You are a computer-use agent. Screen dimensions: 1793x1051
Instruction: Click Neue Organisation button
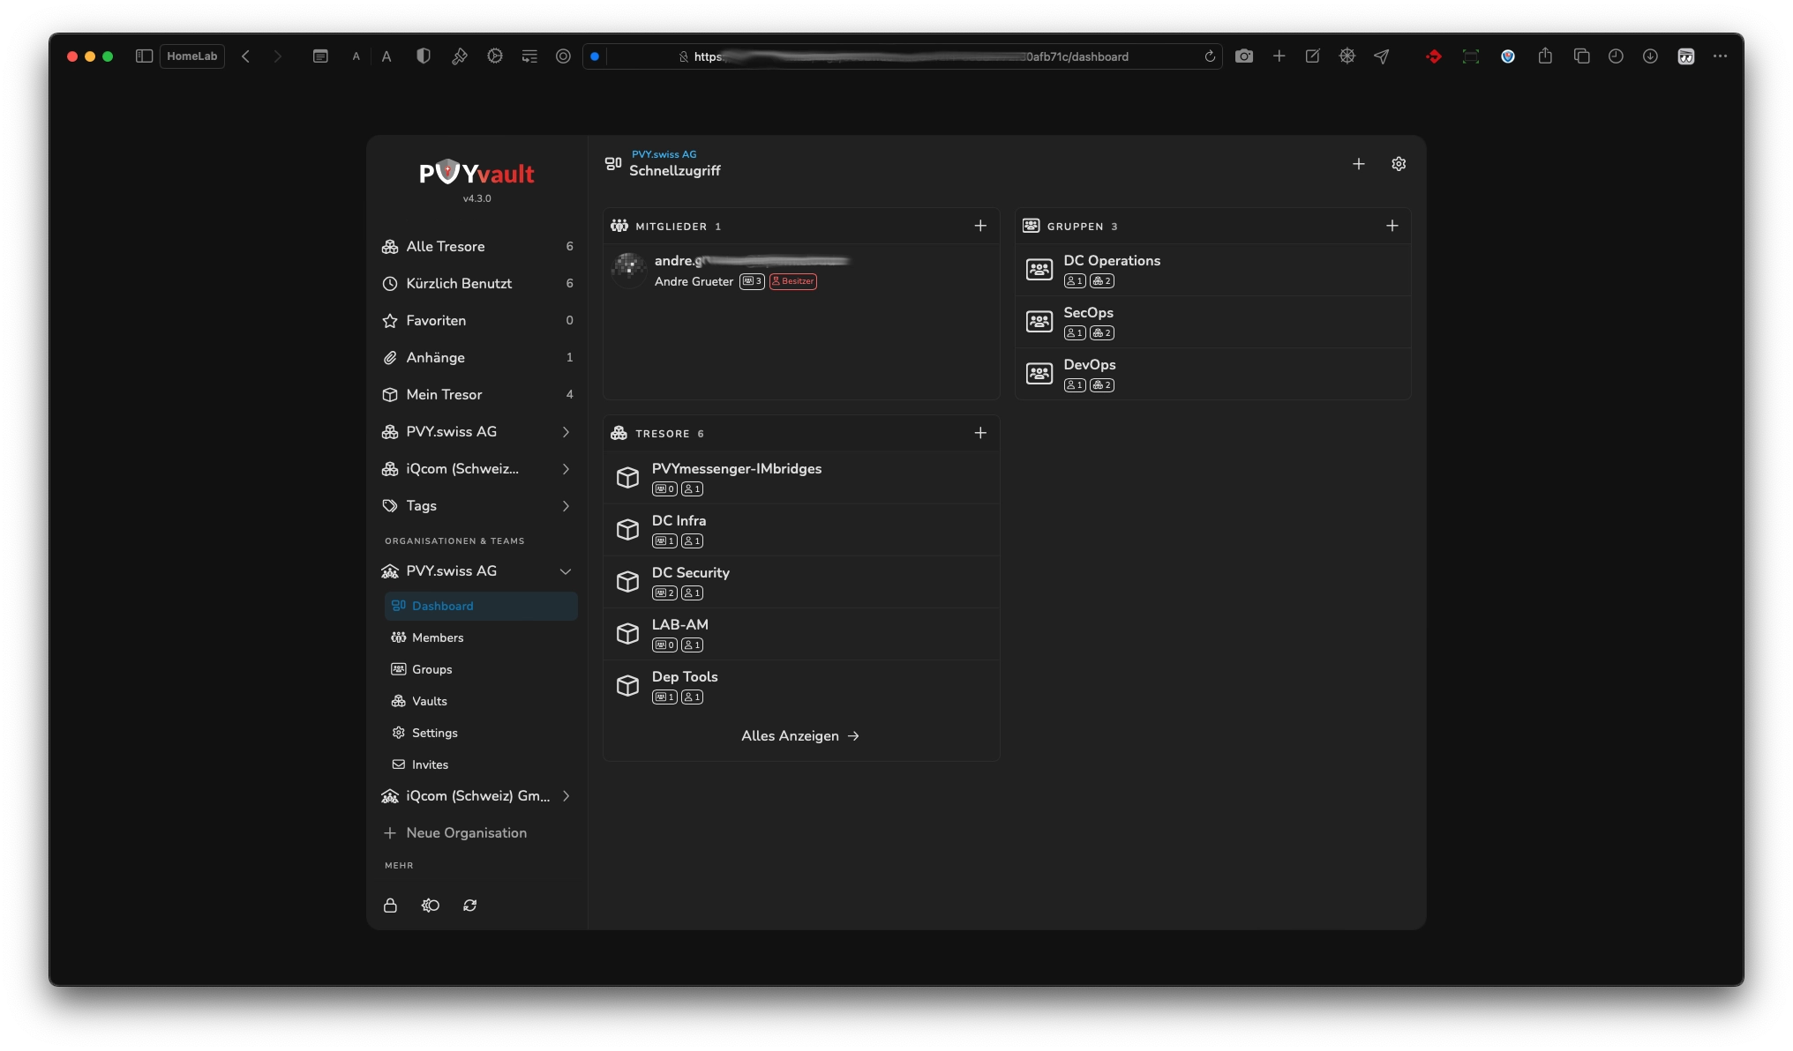click(455, 833)
